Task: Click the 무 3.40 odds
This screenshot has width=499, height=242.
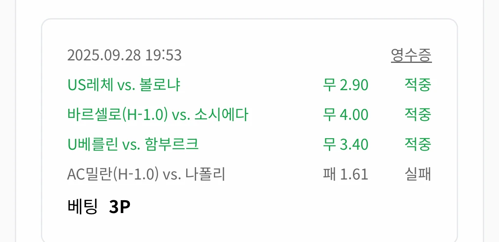Action: 345,144
